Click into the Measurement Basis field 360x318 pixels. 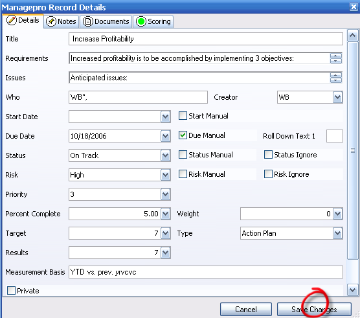(x=206, y=272)
